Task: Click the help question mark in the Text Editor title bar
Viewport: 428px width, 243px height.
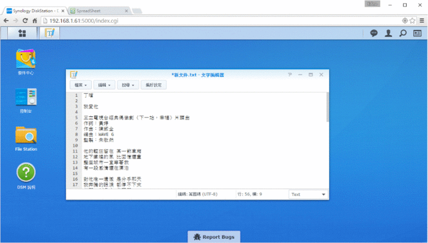Action: [x=290, y=75]
